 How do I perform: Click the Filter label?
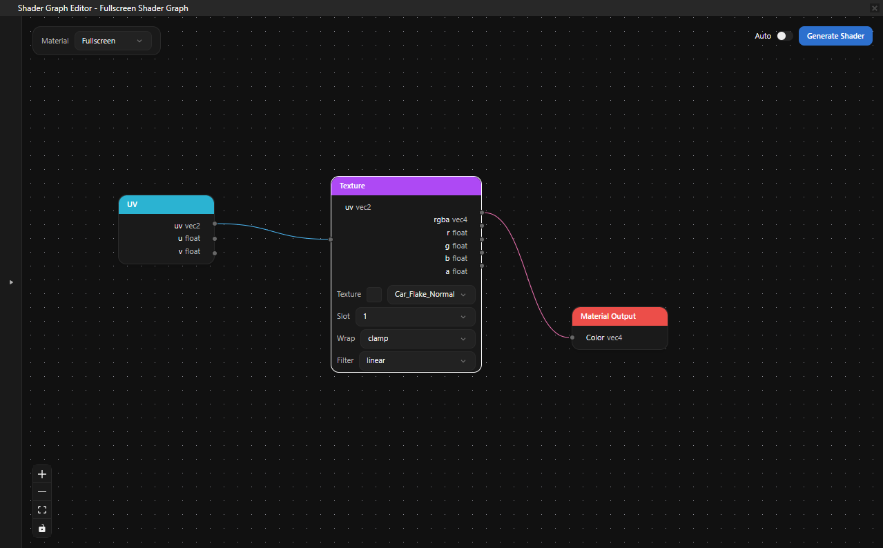(x=345, y=360)
